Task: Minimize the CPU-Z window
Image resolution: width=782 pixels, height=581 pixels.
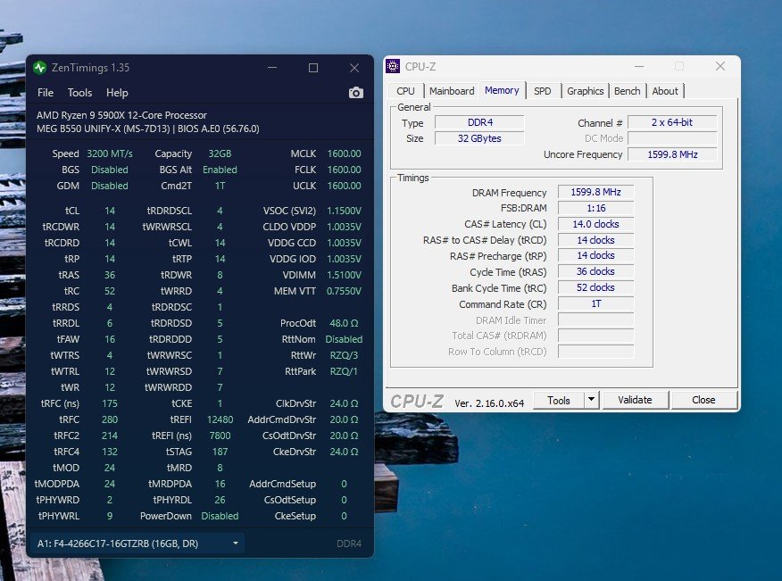Action: 639,66
